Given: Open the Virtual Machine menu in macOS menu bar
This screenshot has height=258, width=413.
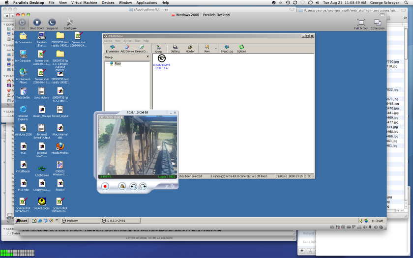Looking at the screenshot, I should 84,2.
